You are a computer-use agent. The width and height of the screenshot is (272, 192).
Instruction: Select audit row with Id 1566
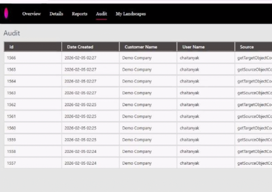coord(12,58)
